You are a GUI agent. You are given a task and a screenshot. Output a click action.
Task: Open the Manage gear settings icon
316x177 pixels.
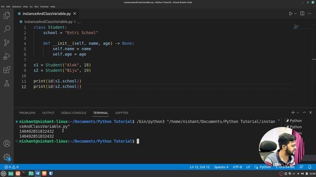point(6,157)
